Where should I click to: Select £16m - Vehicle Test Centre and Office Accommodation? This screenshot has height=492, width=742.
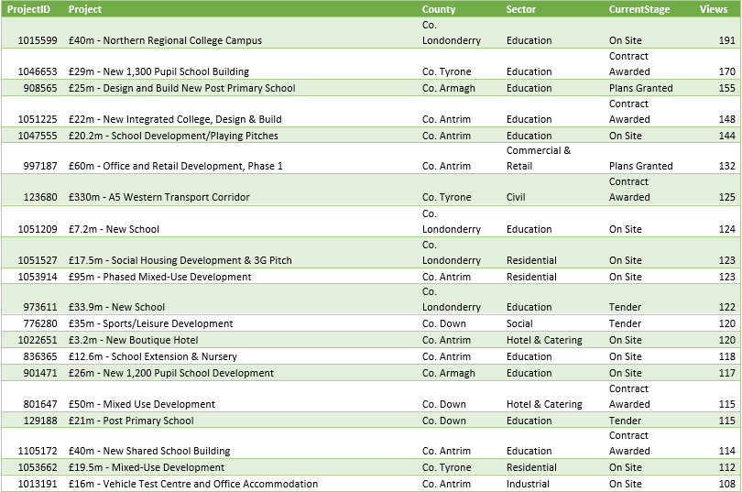point(193,486)
